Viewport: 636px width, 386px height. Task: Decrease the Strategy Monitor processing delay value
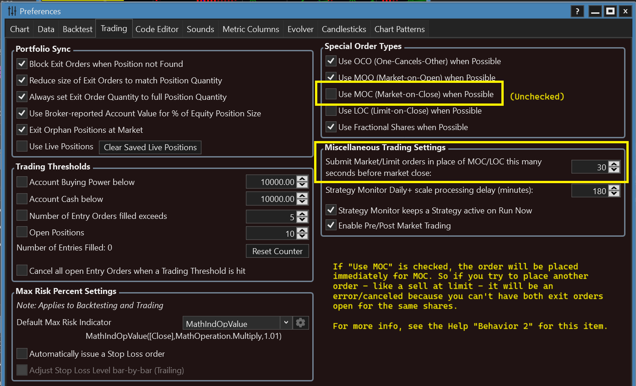point(614,194)
